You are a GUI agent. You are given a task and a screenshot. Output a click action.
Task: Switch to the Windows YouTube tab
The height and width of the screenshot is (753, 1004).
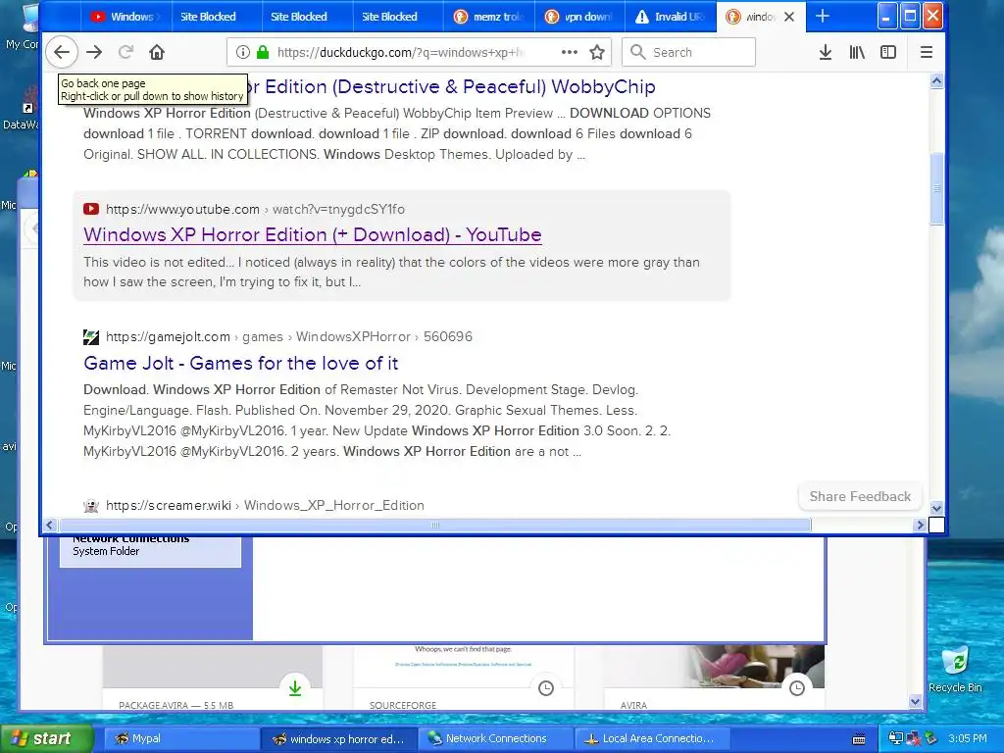pyautogui.click(x=126, y=17)
